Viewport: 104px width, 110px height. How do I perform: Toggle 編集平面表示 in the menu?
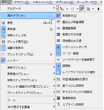tap(28, 48)
